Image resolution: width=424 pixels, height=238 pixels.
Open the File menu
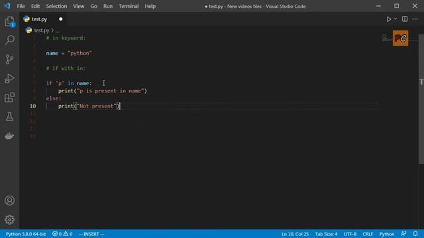tap(21, 6)
